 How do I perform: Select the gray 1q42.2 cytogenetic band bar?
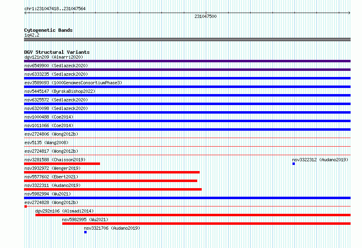(187, 40)
